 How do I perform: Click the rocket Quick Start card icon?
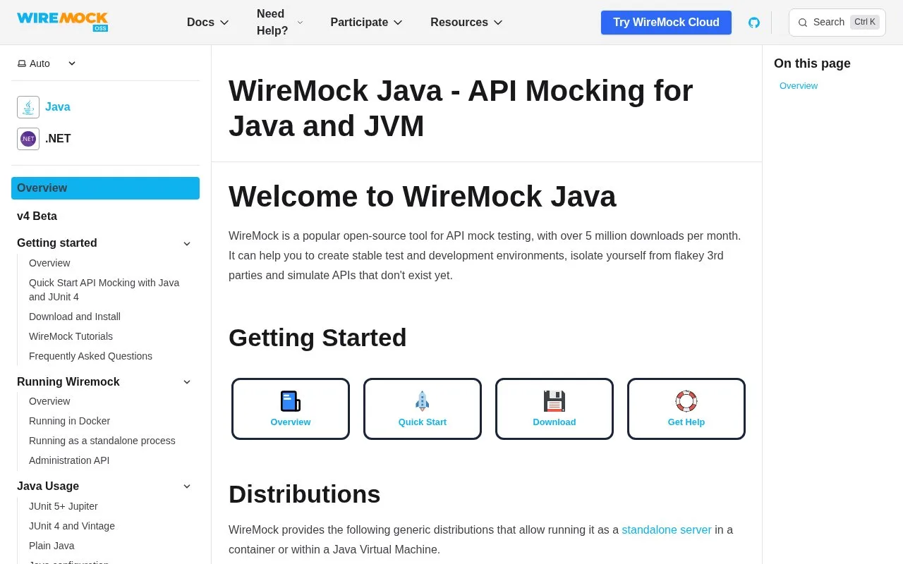point(422,401)
